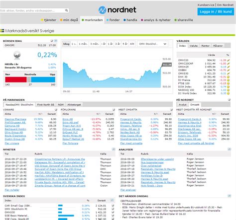Click the Swedish flag icon by Marknadsöversikt

2,31
